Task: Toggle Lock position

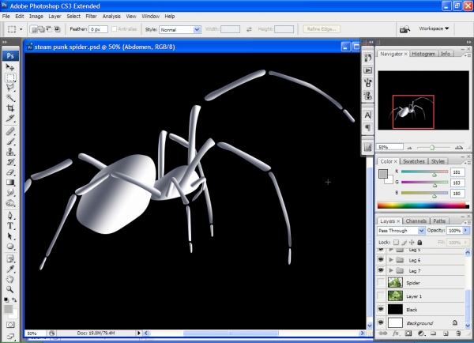Action: click(412, 243)
